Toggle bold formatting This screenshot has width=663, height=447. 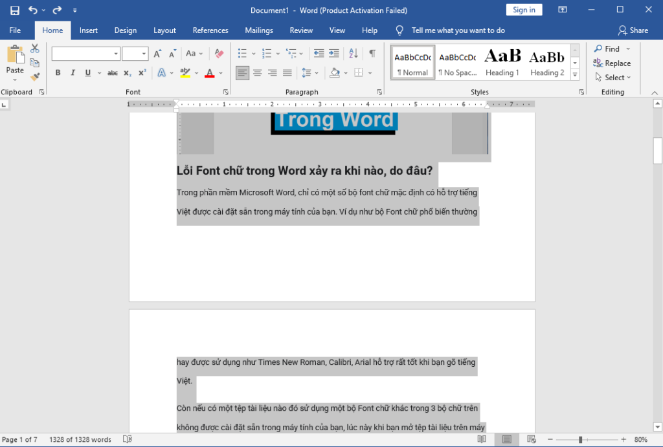58,72
